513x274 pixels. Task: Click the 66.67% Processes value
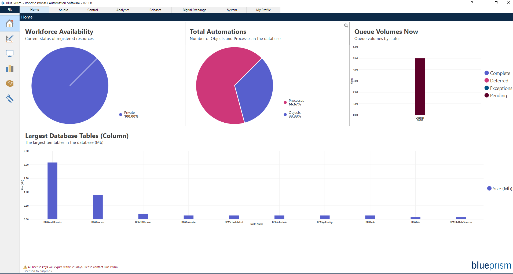295,104
